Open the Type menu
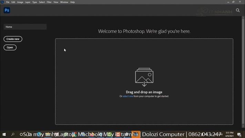This screenshot has width=245, height=138. point(34,2)
